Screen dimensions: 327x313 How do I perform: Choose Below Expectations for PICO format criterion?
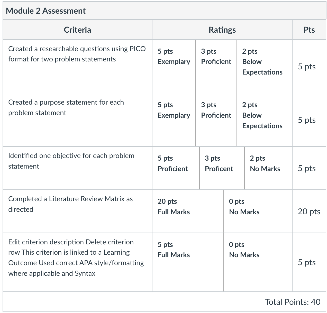pos(265,66)
